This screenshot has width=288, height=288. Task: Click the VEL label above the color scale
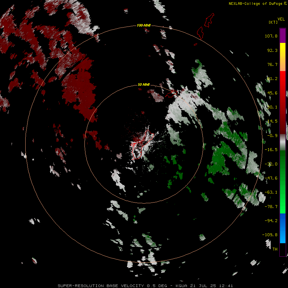[281, 19]
